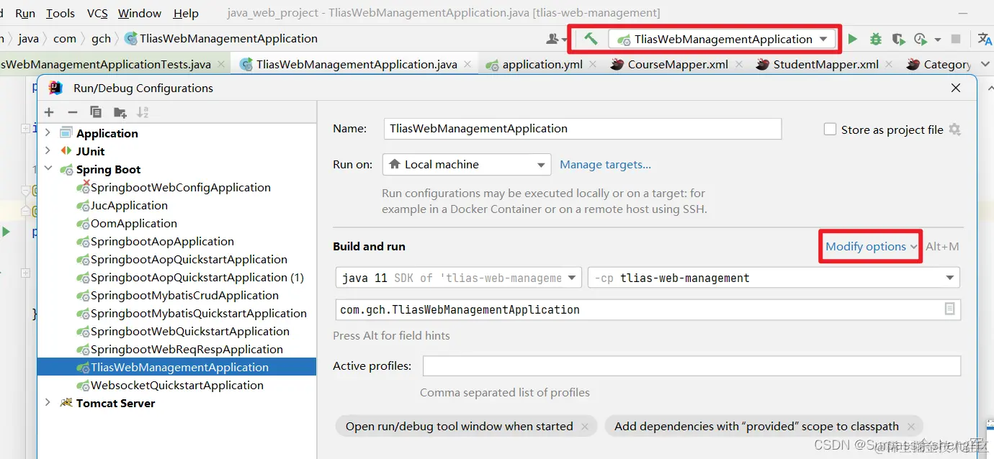Click the run gutter arrow in editor

tap(6, 232)
